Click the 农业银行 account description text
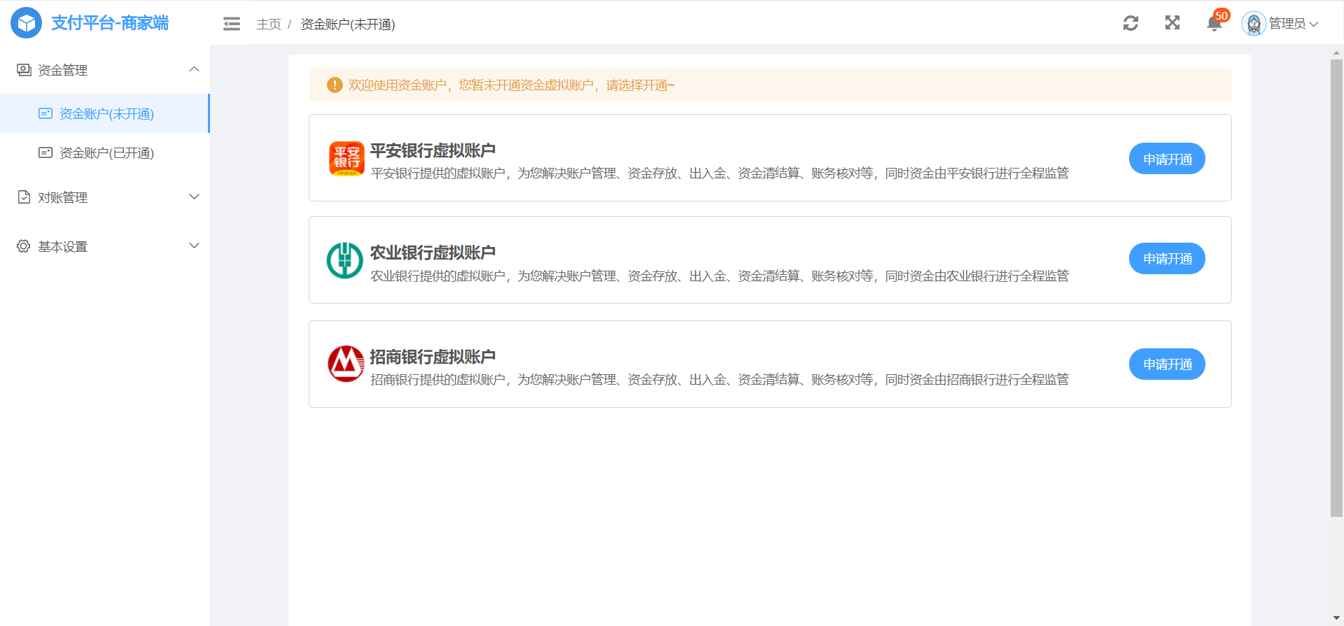The height and width of the screenshot is (626, 1344). 720,276
